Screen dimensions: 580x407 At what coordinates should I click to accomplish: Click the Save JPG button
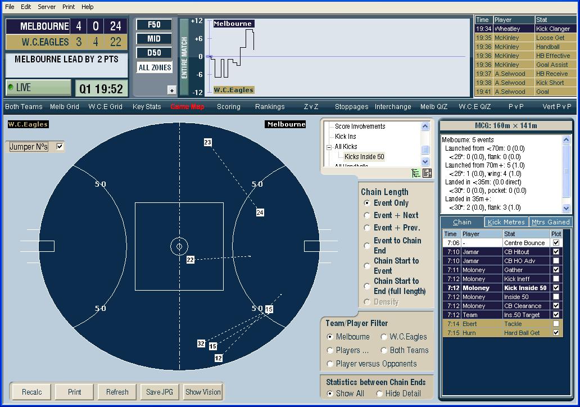coord(160,392)
